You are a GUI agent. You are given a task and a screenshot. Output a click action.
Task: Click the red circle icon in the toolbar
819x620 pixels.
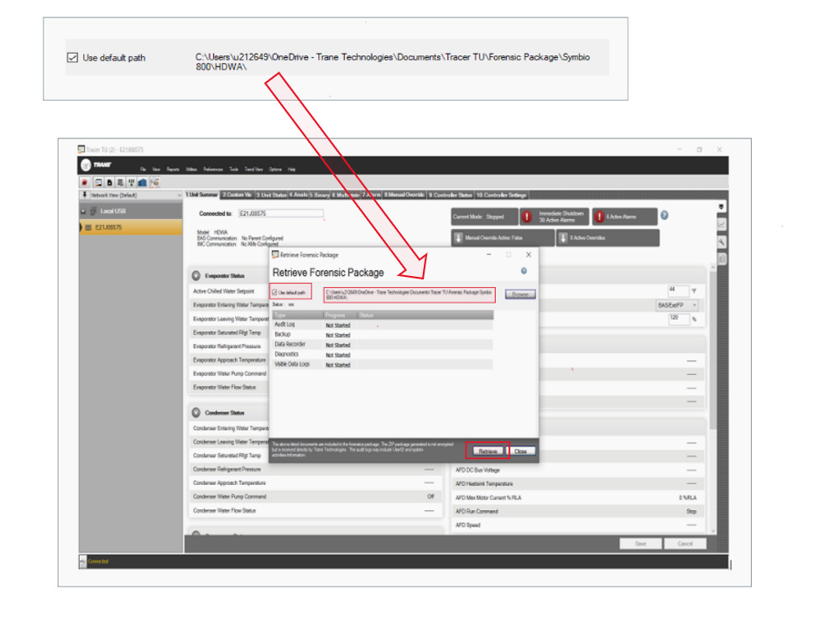84,183
